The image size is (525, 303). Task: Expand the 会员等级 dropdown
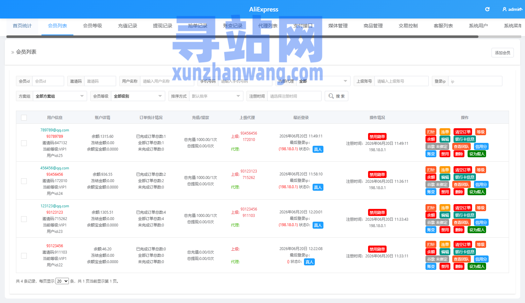click(x=138, y=96)
